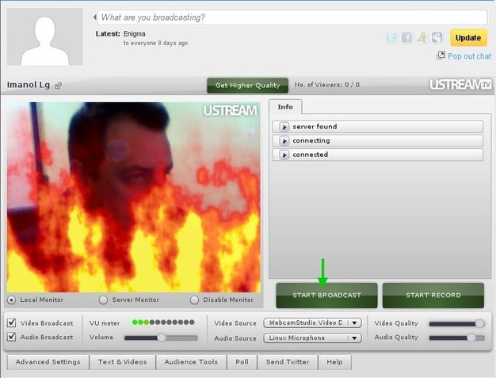Select the Local Monitor radio button
The height and width of the screenshot is (378, 496).
(11, 300)
